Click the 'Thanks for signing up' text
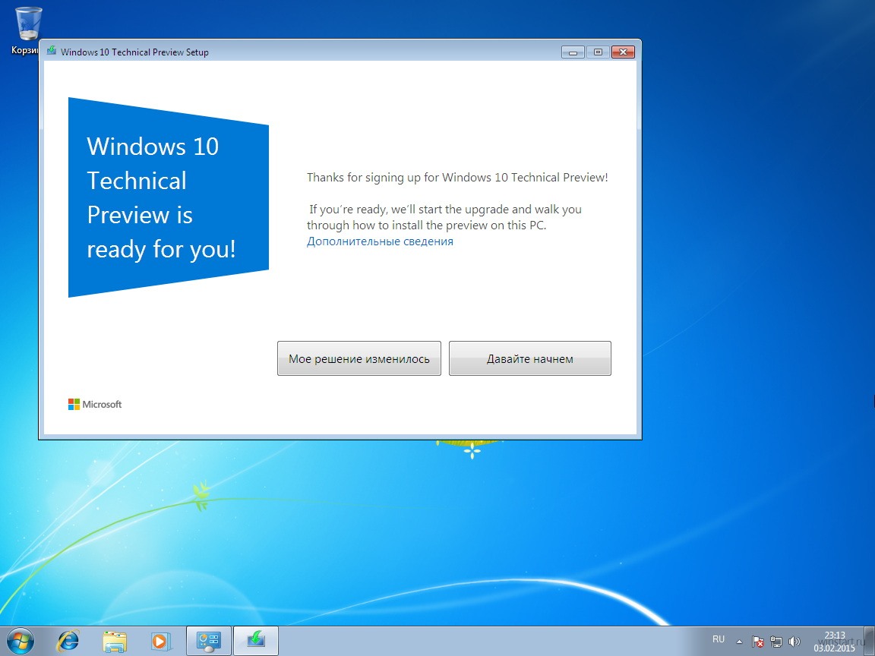 coord(457,178)
